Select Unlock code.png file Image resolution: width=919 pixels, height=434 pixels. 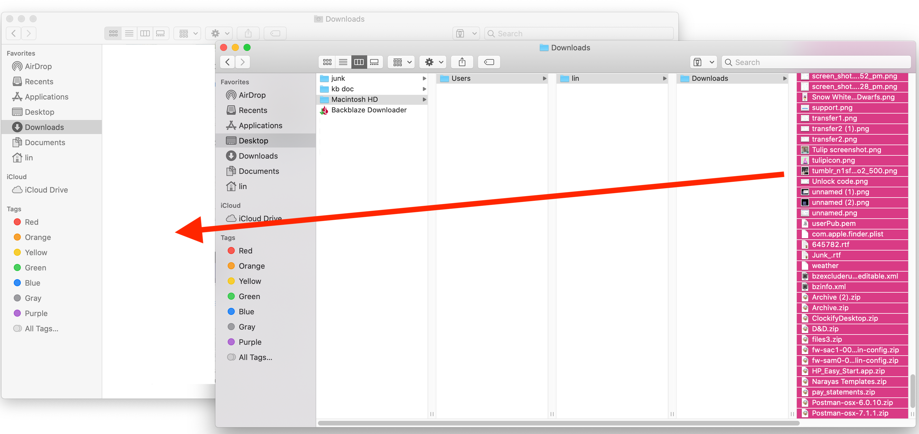(852, 181)
